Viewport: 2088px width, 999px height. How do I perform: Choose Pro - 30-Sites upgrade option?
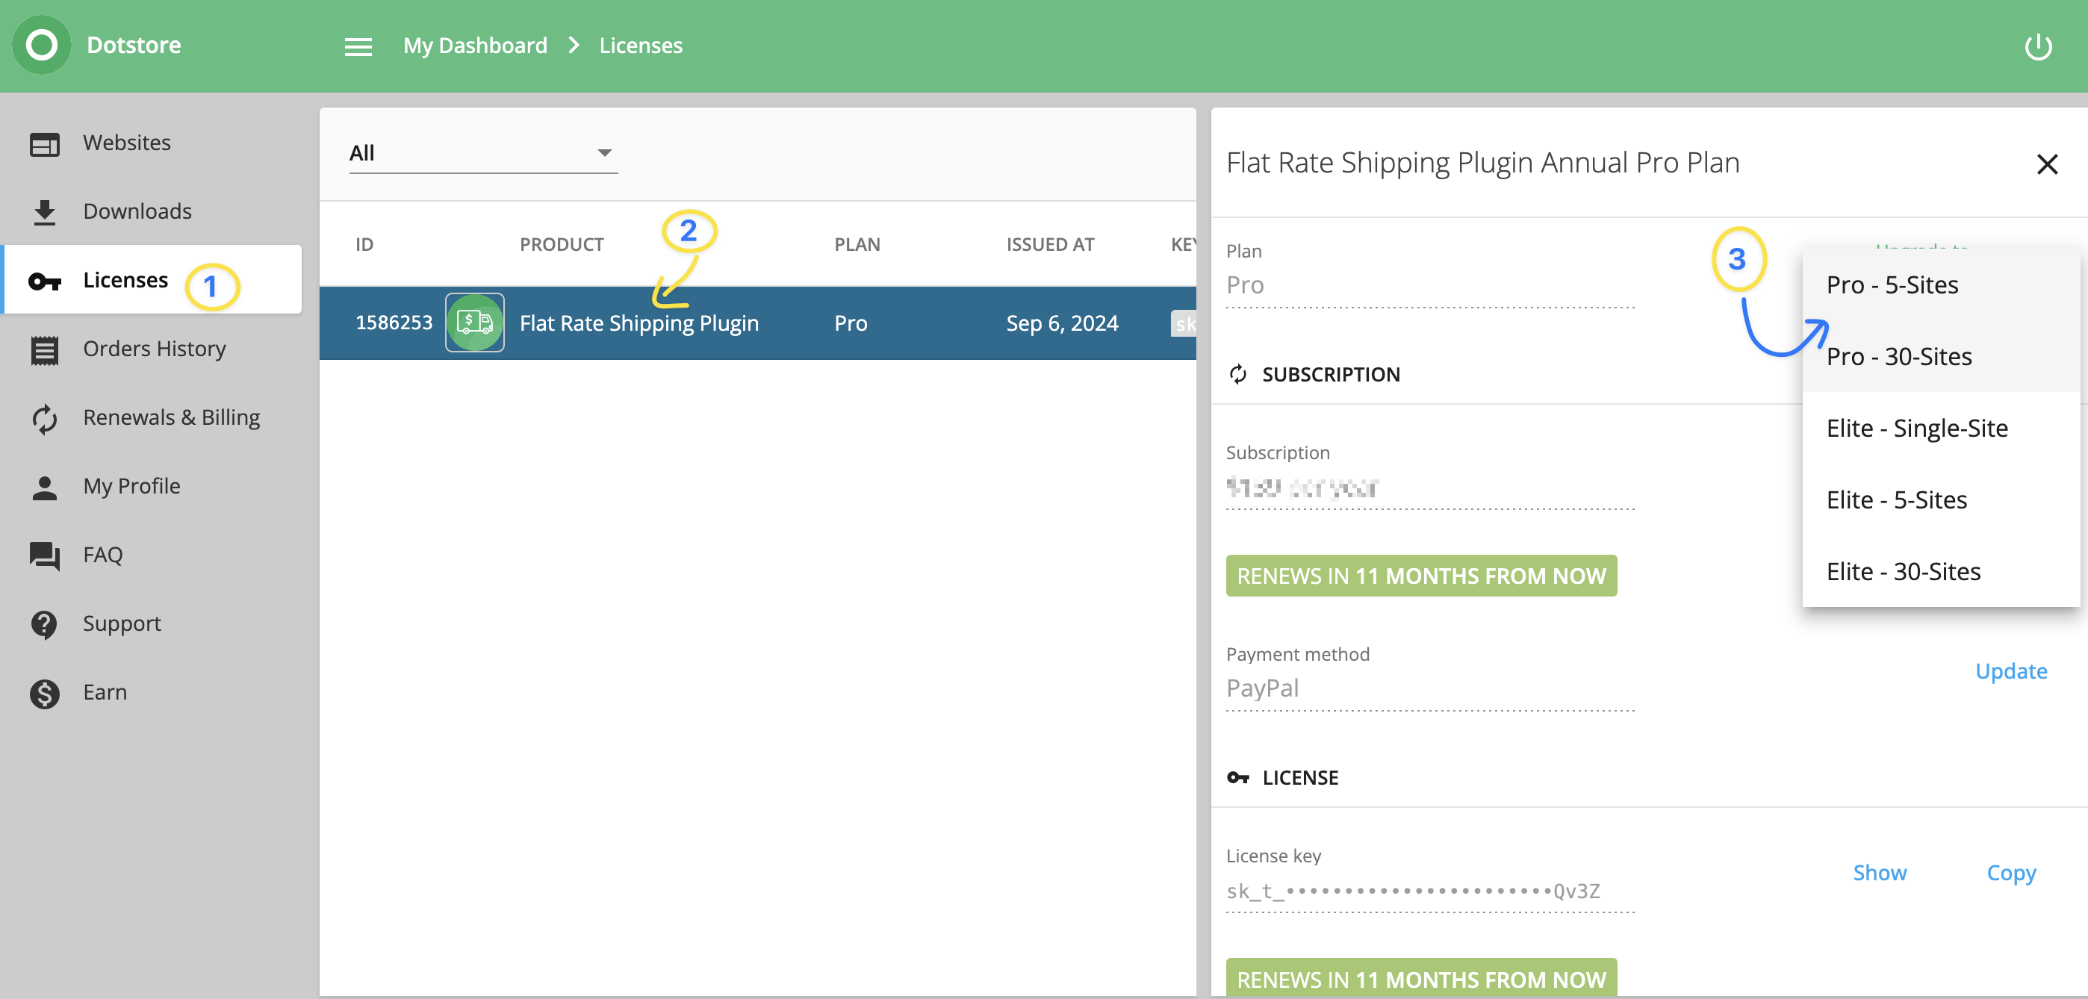pos(1940,356)
